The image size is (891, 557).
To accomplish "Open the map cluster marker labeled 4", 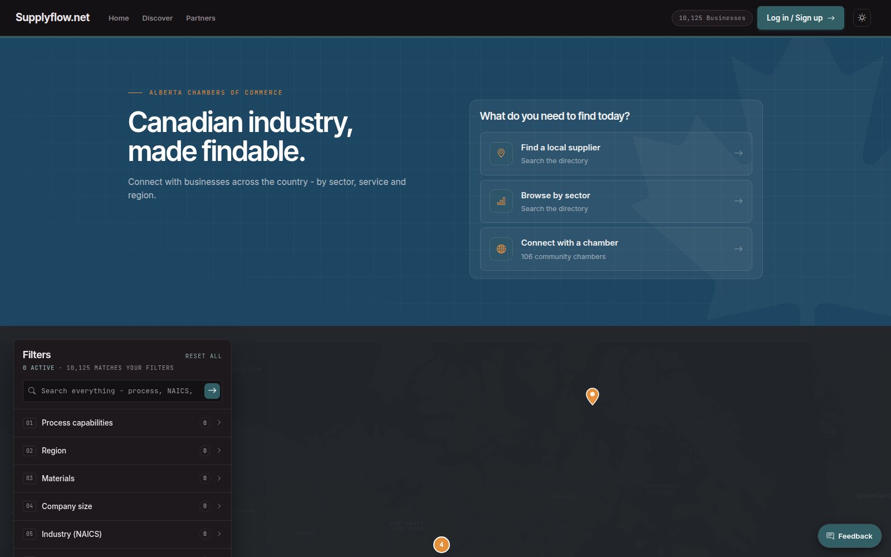I will [442, 545].
